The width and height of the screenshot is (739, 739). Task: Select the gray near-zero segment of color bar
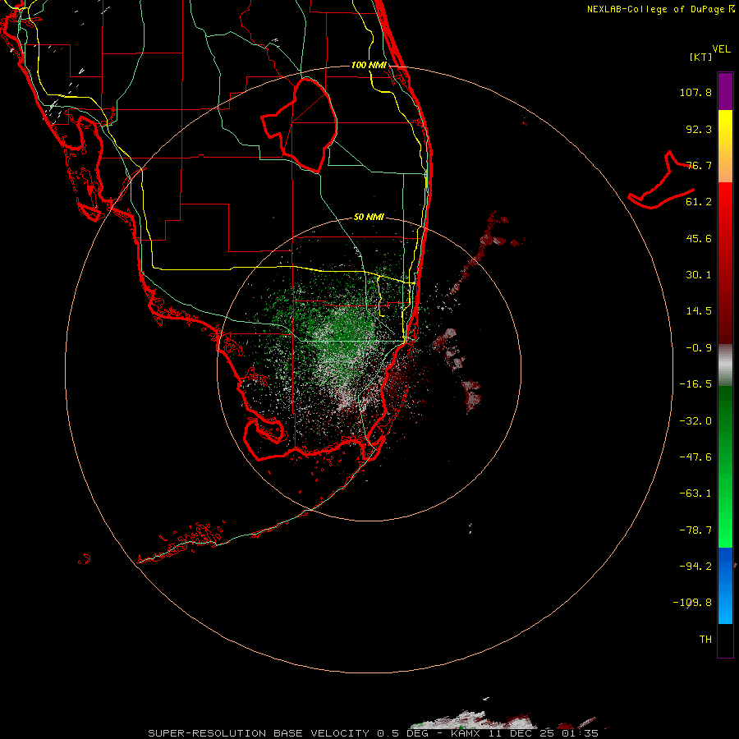click(725, 365)
